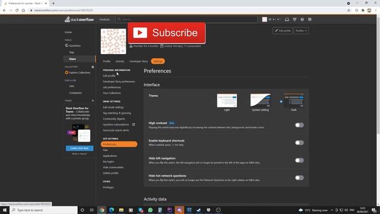380x214 pixels.
Task: Show hidden system tray icons chevron
Action: point(332,210)
